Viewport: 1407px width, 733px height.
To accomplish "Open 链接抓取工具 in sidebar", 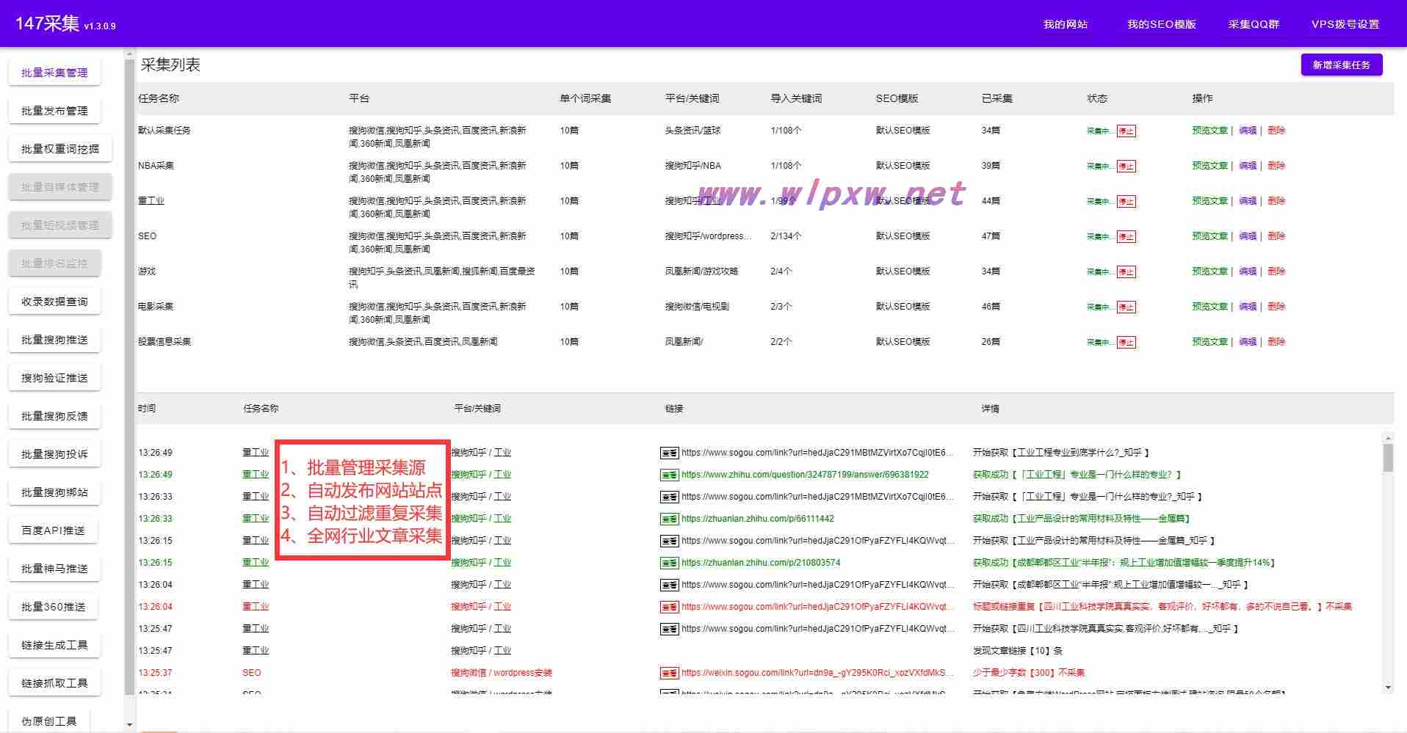I will point(54,683).
